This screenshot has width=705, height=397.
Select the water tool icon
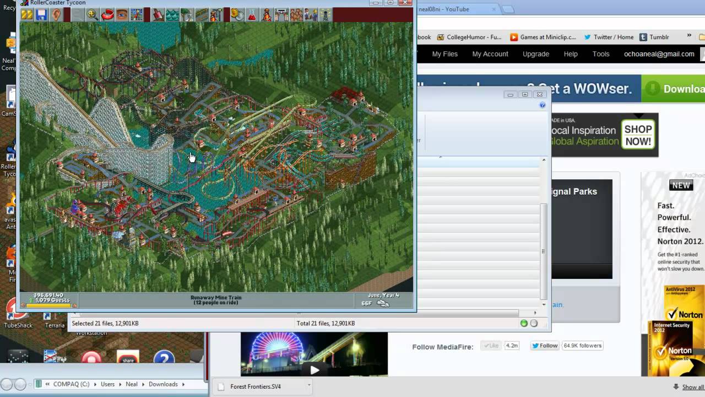pyautogui.click(x=172, y=15)
